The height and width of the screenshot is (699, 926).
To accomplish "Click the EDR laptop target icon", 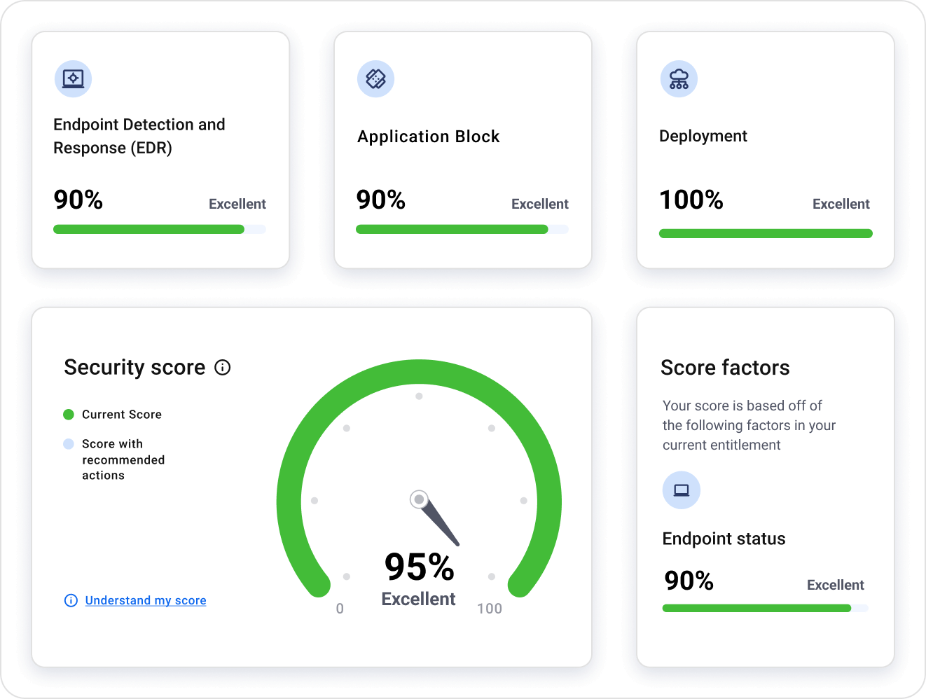I will pos(73,78).
